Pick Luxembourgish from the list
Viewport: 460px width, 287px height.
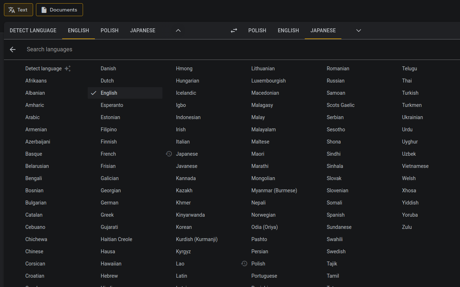pyautogui.click(x=268, y=81)
